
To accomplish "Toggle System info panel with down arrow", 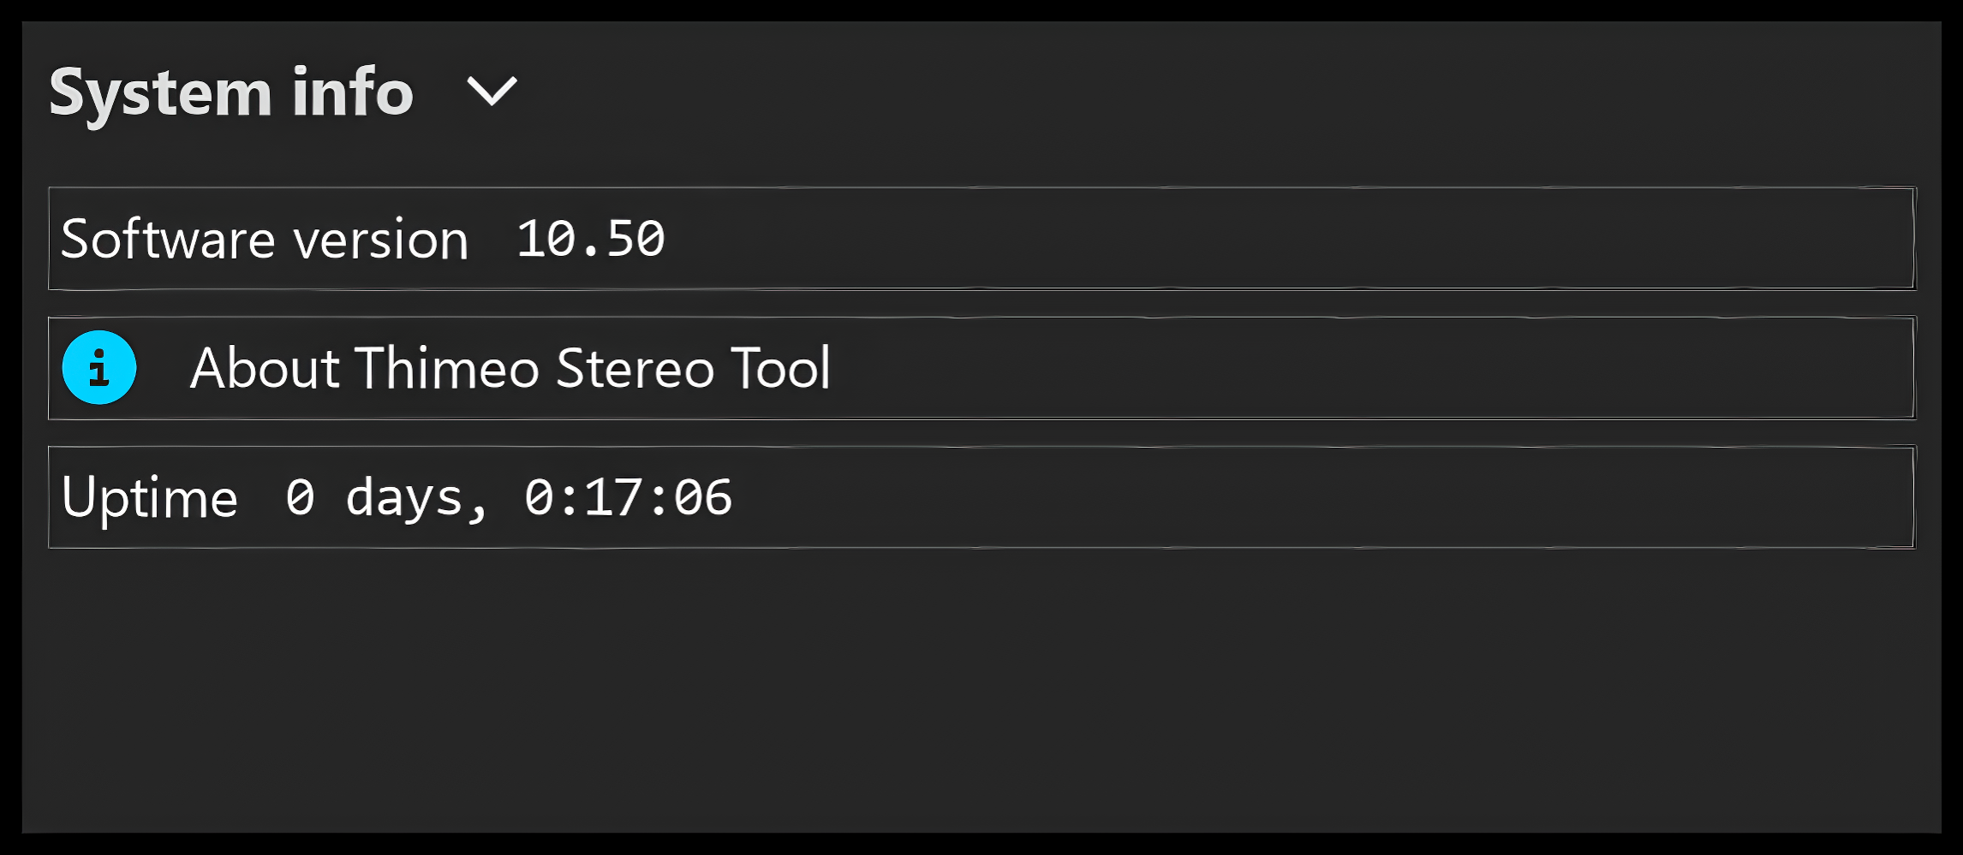I will (492, 91).
